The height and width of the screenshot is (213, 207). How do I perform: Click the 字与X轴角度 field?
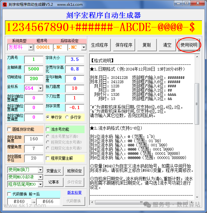coord(75,79)
